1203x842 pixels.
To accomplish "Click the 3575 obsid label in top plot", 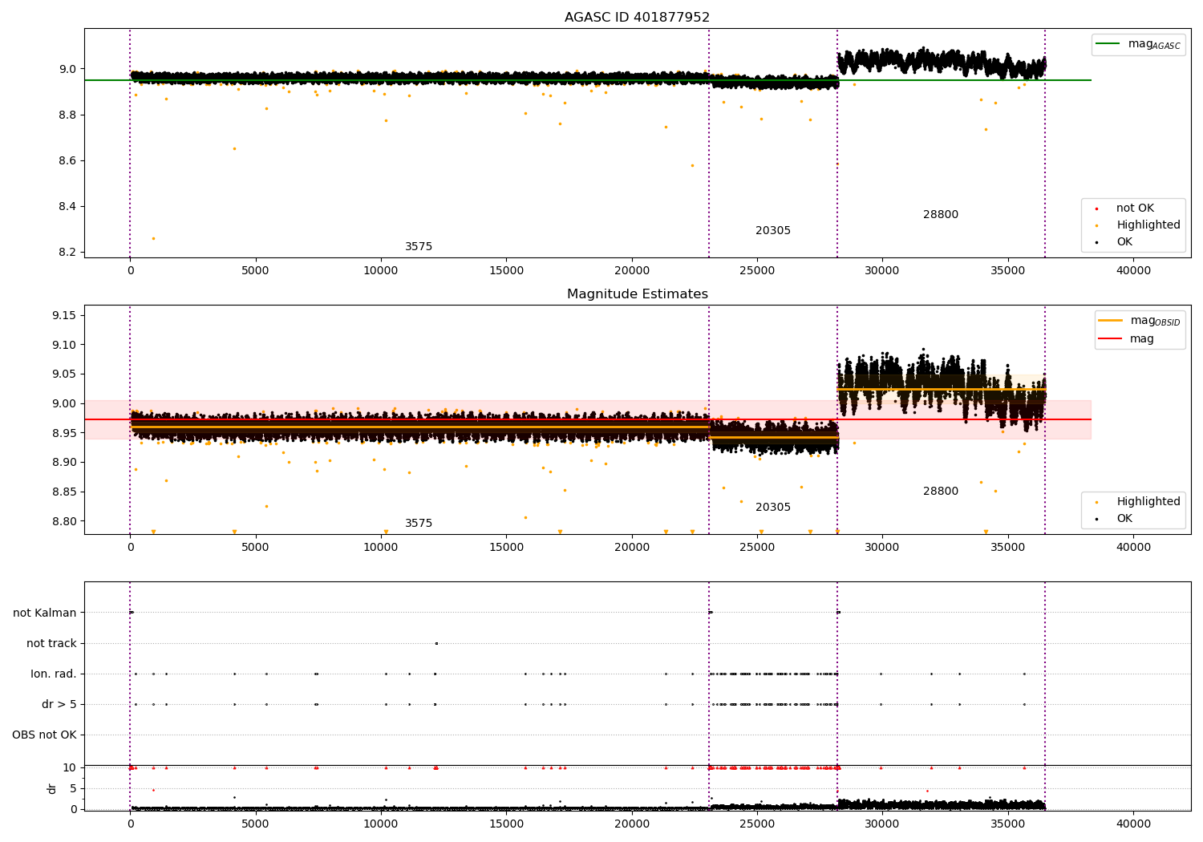I will point(419,247).
